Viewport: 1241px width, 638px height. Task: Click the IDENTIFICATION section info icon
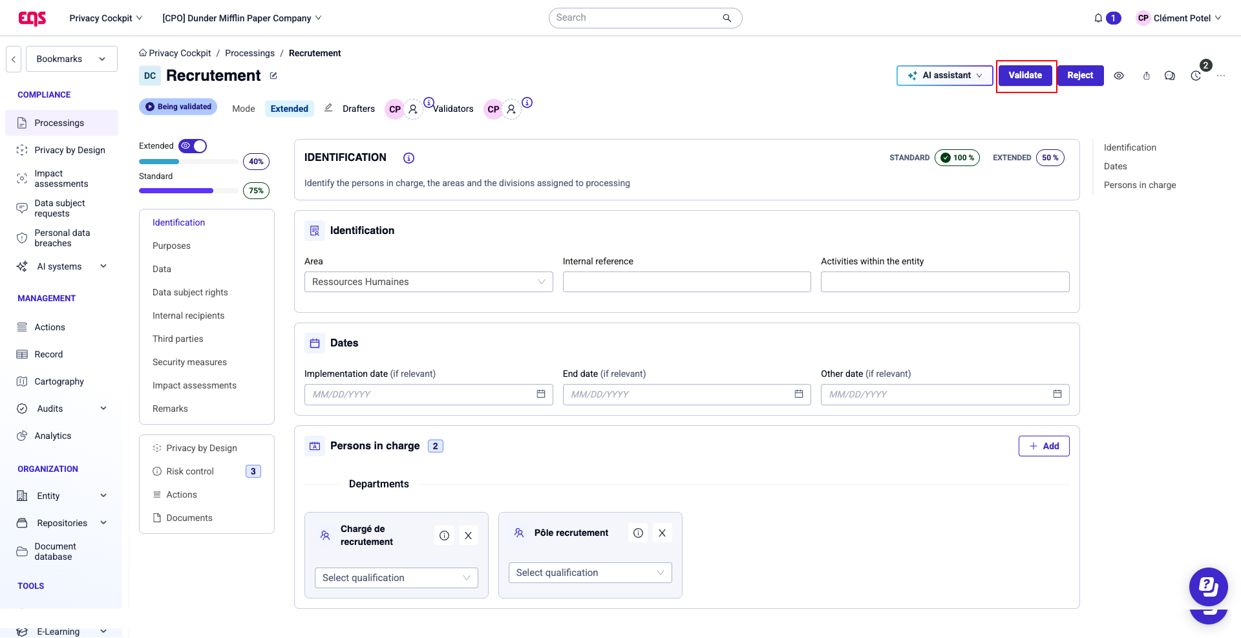(408, 158)
